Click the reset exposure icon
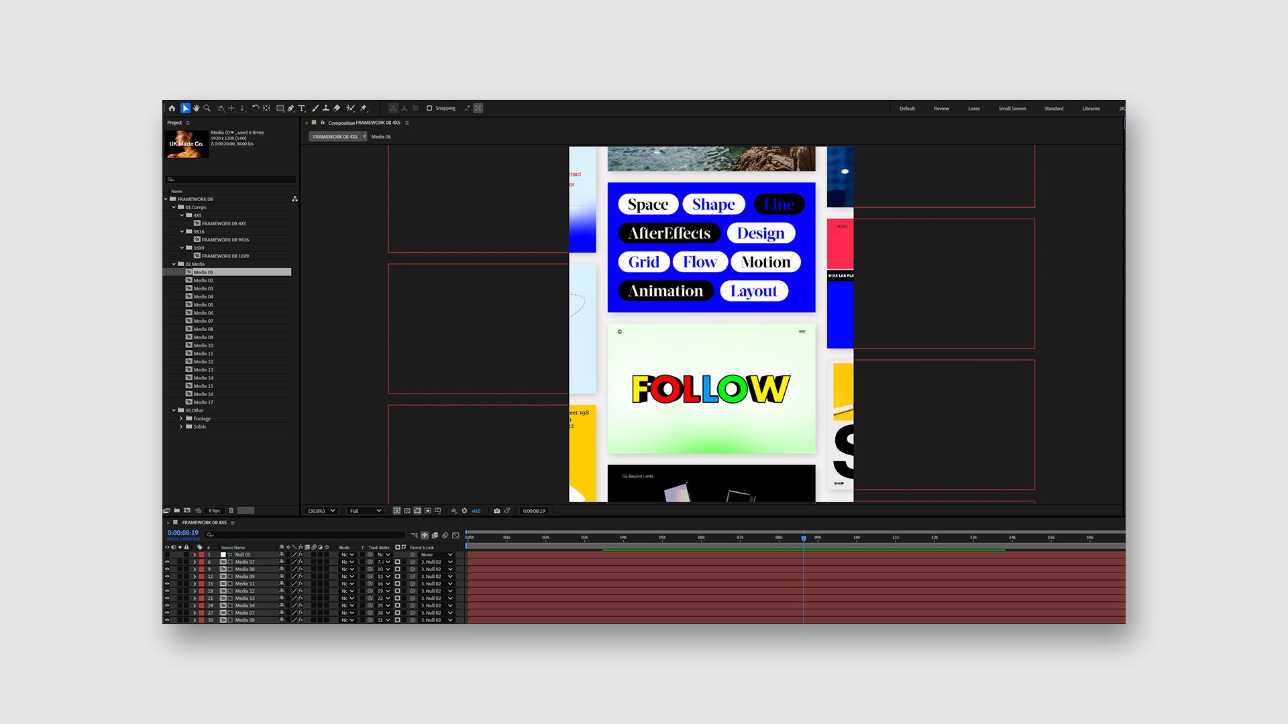1288x724 pixels. 464,511
